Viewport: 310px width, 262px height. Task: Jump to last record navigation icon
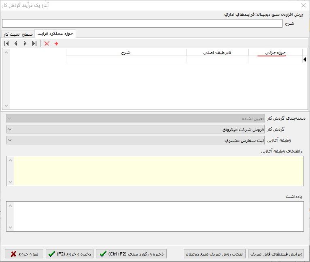[x=34, y=43]
